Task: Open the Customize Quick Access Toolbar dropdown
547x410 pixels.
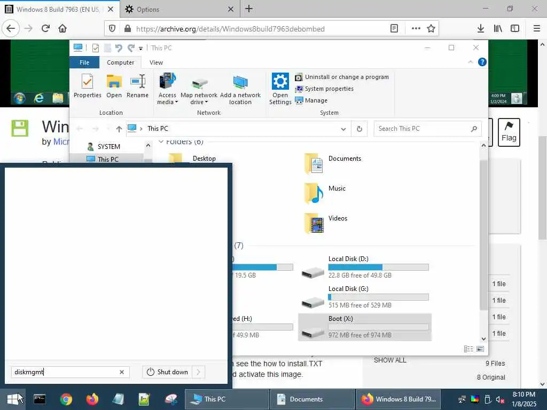Action: point(140,49)
